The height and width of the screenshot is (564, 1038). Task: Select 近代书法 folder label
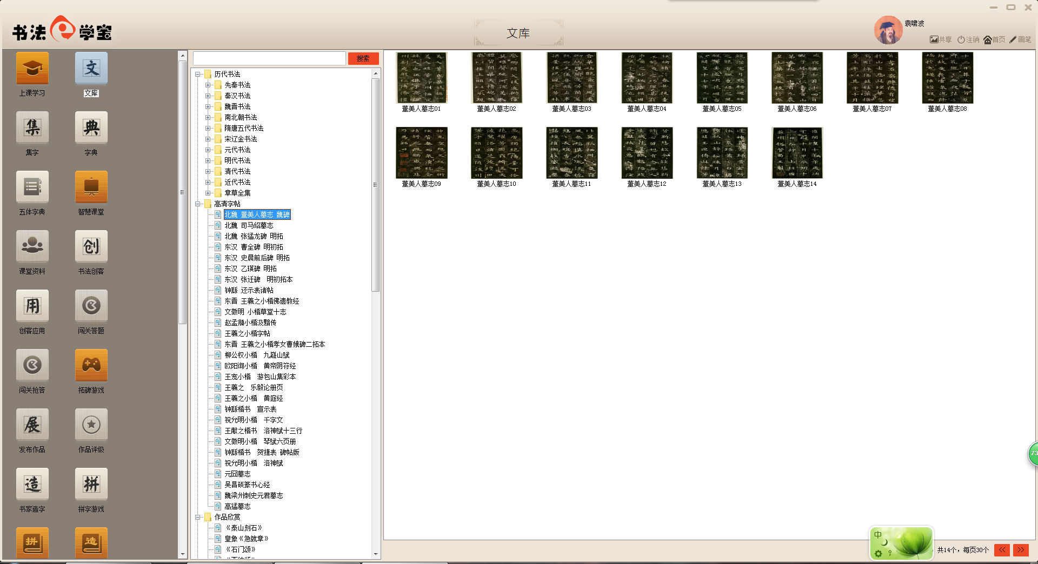coord(237,183)
